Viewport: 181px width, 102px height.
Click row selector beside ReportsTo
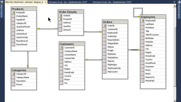pyautogui.click(x=143, y=77)
